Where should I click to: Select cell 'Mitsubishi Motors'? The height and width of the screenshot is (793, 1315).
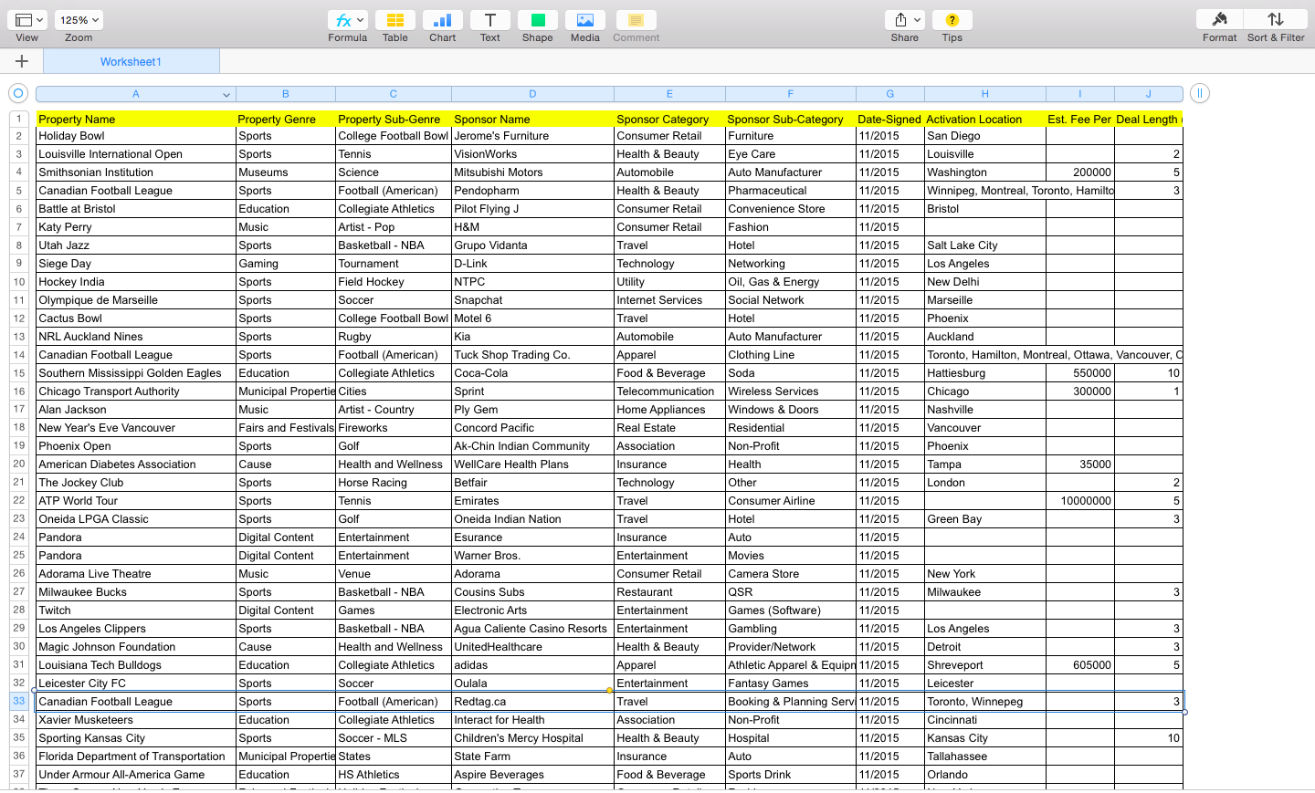(532, 172)
